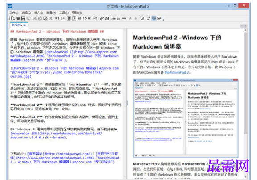The height and width of the screenshot is (180, 257).
Task: Redo the edit via toolbar arrow
Action: 62,18
